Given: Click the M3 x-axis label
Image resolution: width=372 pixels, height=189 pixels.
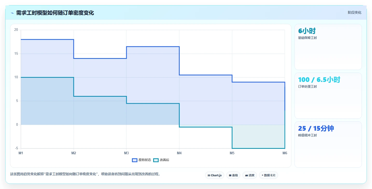Looking at the screenshot, I should (x=126, y=153).
